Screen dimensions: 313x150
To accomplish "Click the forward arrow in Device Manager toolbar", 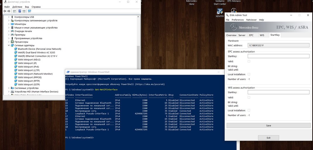I will click(9, 11).
